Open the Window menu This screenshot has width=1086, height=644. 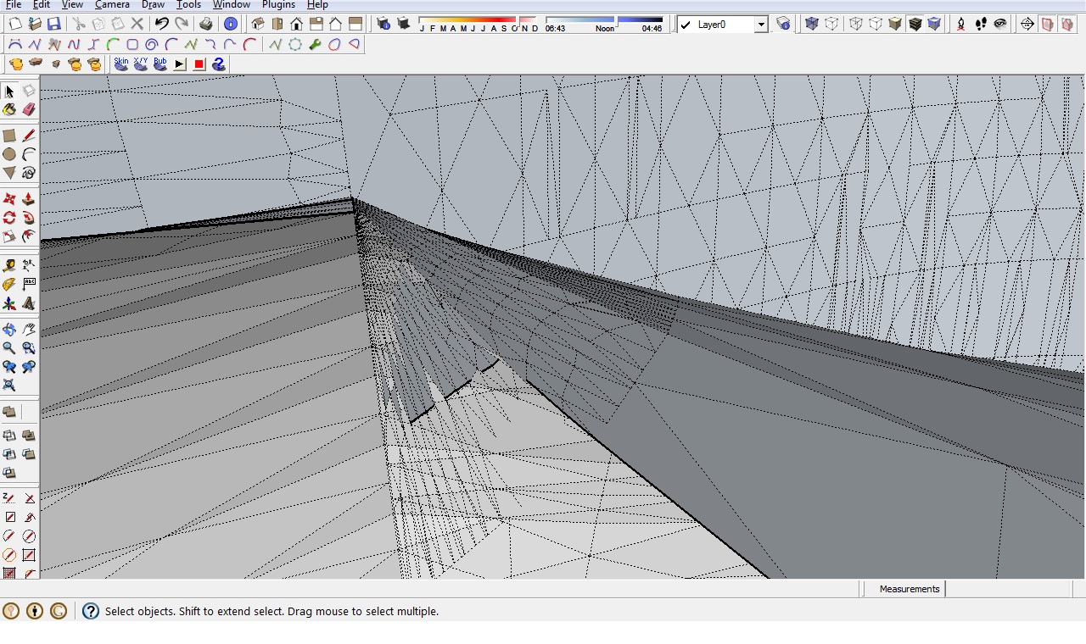pyautogui.click(x=231, y=5)
